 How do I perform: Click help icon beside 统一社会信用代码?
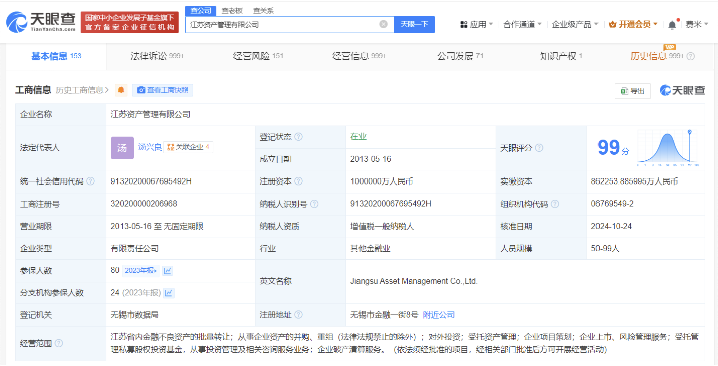coord(90,181)
